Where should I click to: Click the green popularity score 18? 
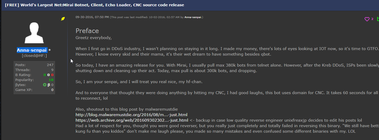point(51,80)
